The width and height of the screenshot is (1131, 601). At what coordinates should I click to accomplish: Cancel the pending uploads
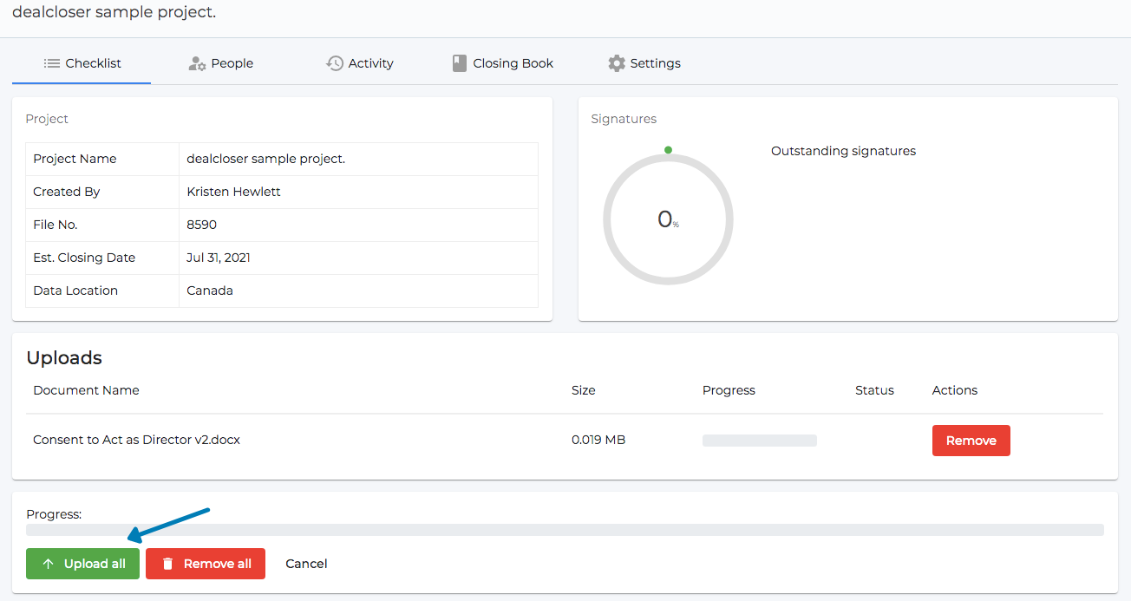306,563
